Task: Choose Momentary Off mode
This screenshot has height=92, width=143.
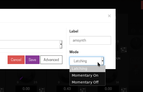Action: coord(87,82)
